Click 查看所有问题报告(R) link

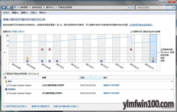[41, 106]
